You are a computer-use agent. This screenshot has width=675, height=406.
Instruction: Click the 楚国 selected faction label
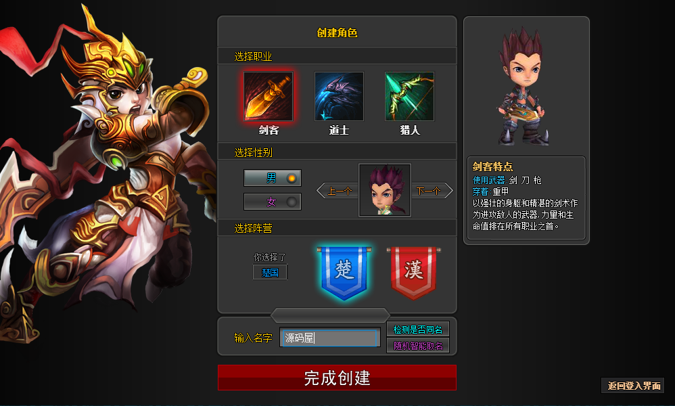click(270, 273)
